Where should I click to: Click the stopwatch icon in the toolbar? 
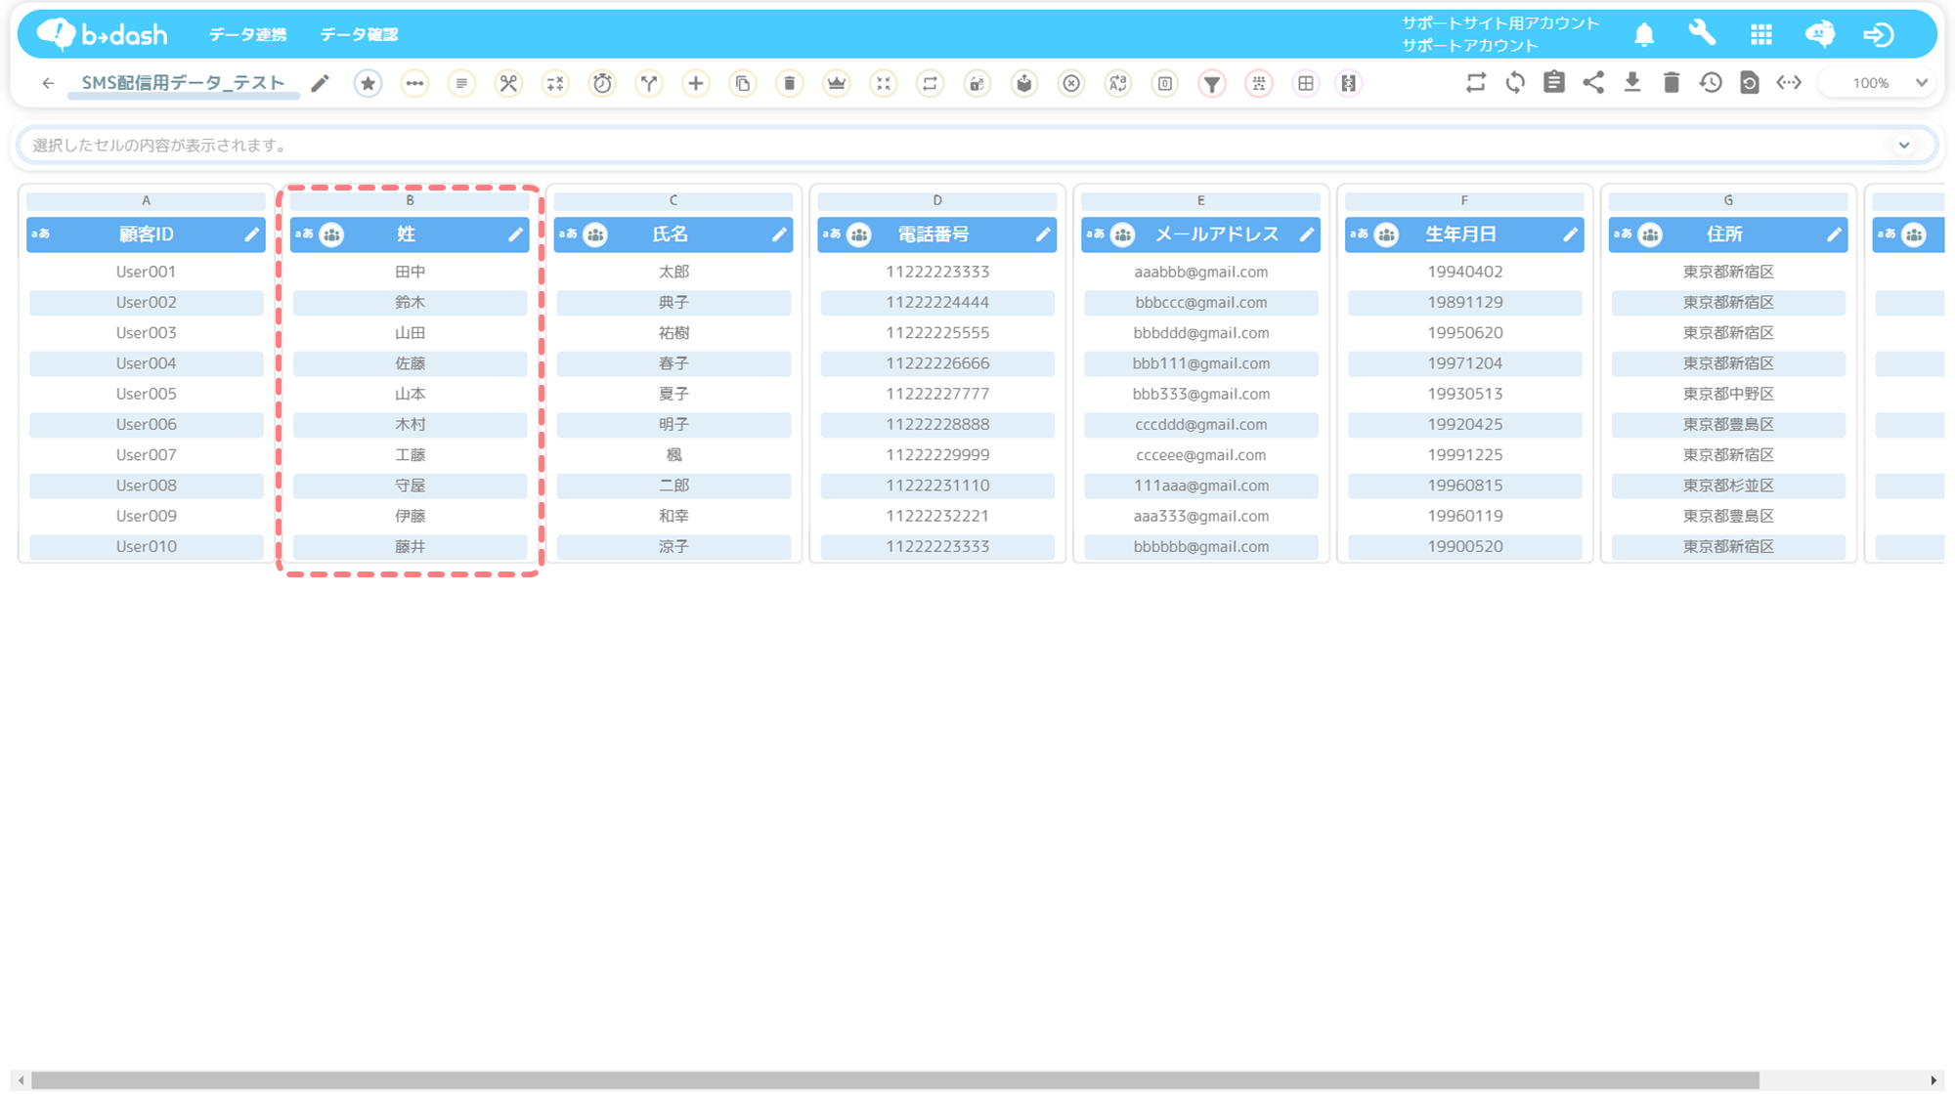[x=602, y=84]
